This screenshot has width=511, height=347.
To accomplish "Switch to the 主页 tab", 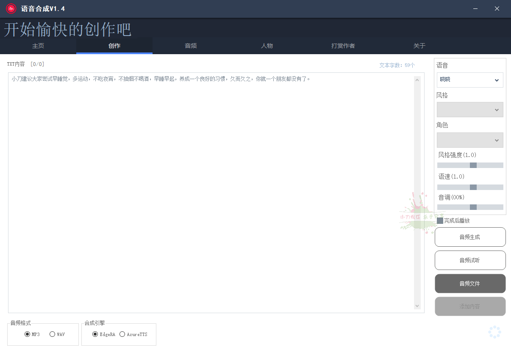I will point(38,46).
